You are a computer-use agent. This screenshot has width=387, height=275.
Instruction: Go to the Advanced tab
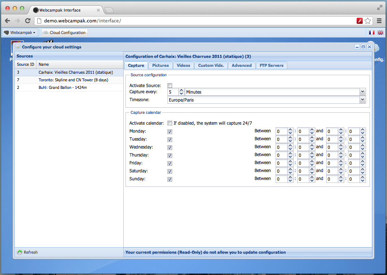[x=242, y=65]
